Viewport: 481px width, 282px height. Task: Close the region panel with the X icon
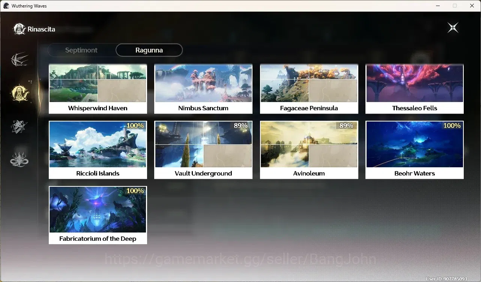(x=453, y=28)
